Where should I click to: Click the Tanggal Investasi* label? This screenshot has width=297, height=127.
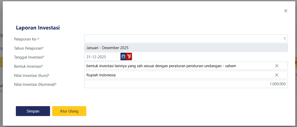click(x=29, y=57)
